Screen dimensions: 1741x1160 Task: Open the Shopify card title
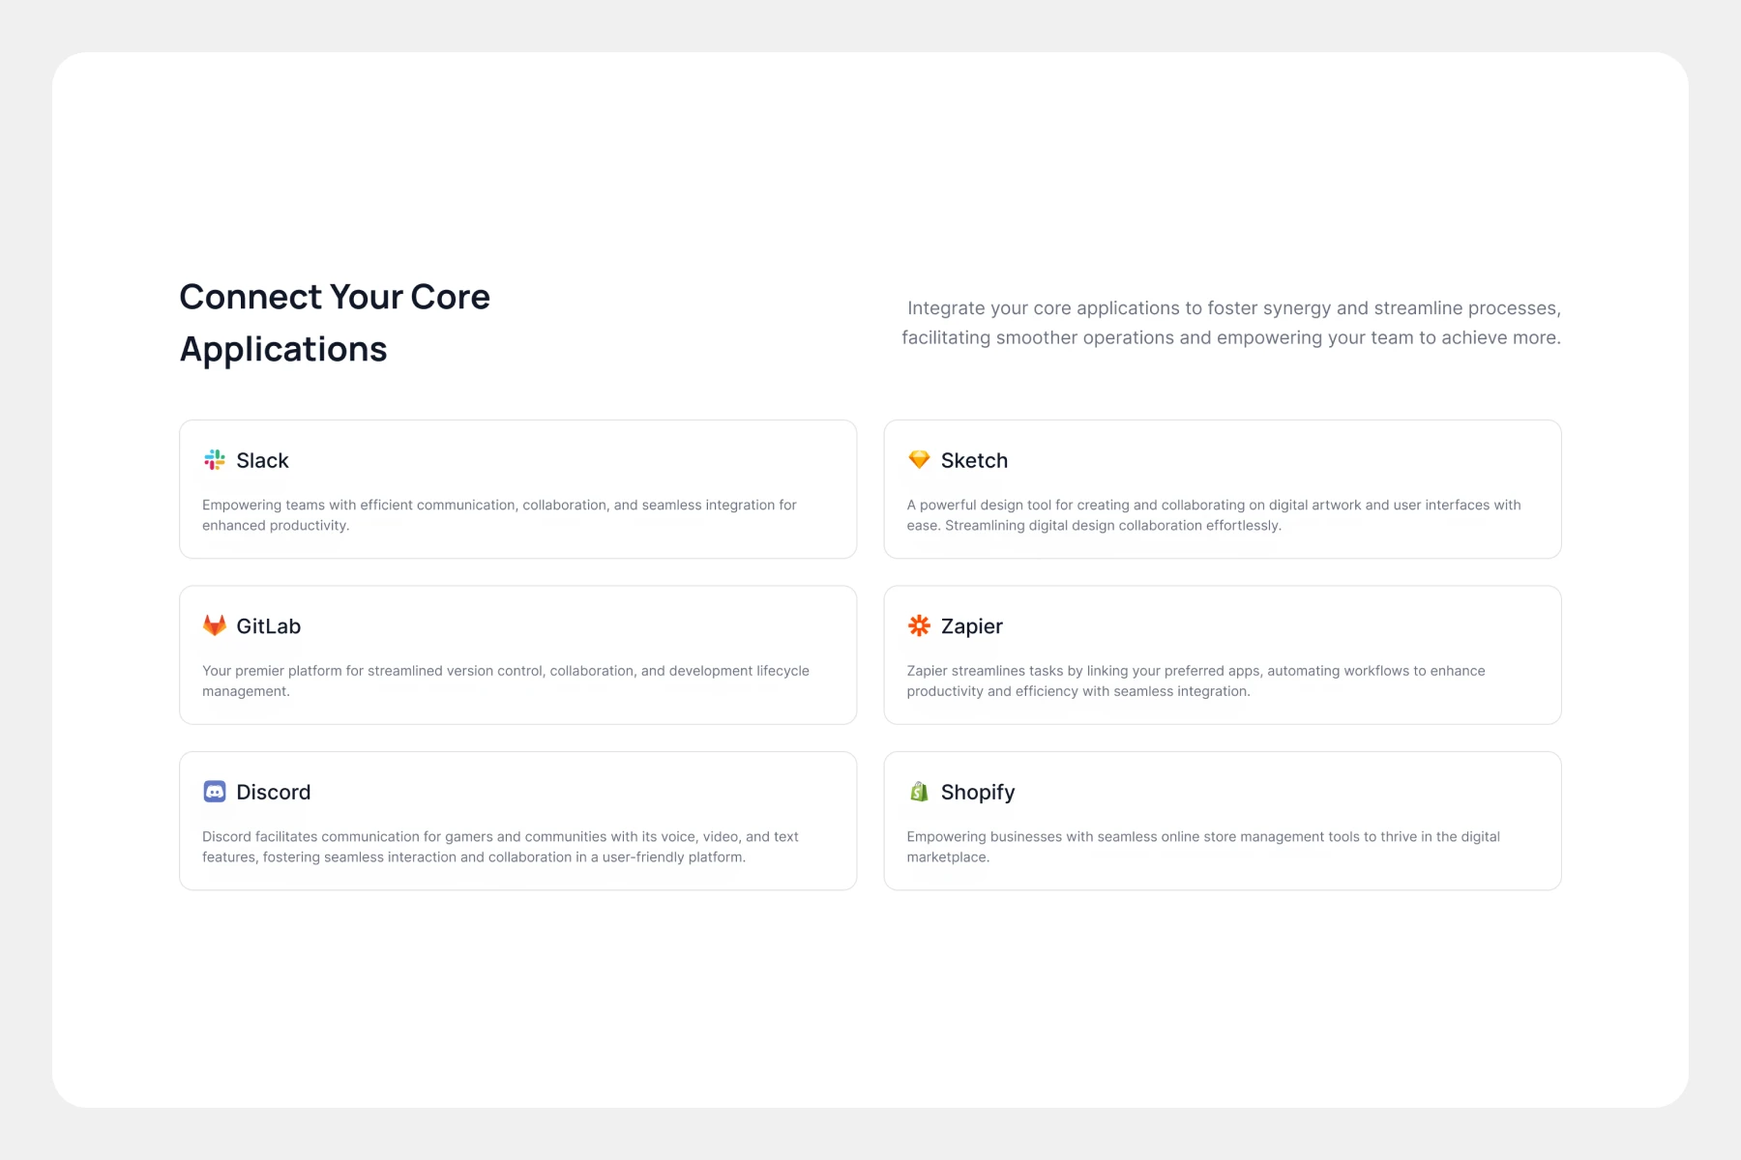pyautogui.click(x=977, y=793)
